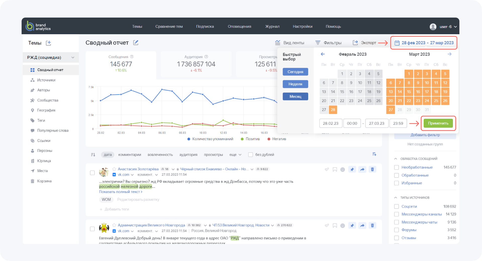Open the feed list settings icon
The height and width of the screenshot is (261, 482).
pyautogui.click(x=374, y=154)
